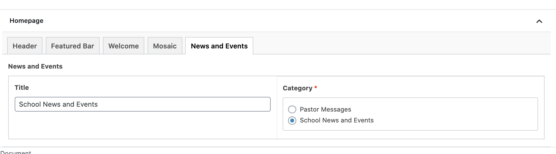Focus the Title text input field
556x154 pixels.
point(142,104)
